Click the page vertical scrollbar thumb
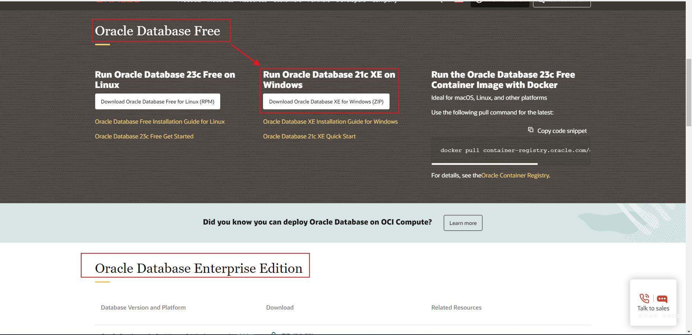The width and height of the screenshot is (692, 335). tap(689, 92)
